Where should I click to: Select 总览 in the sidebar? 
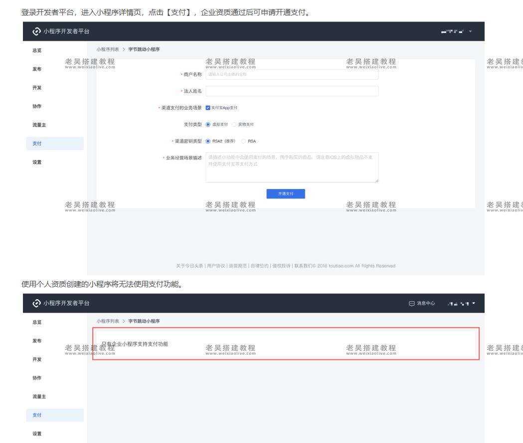pyautogui.click(x=36, y=50)
